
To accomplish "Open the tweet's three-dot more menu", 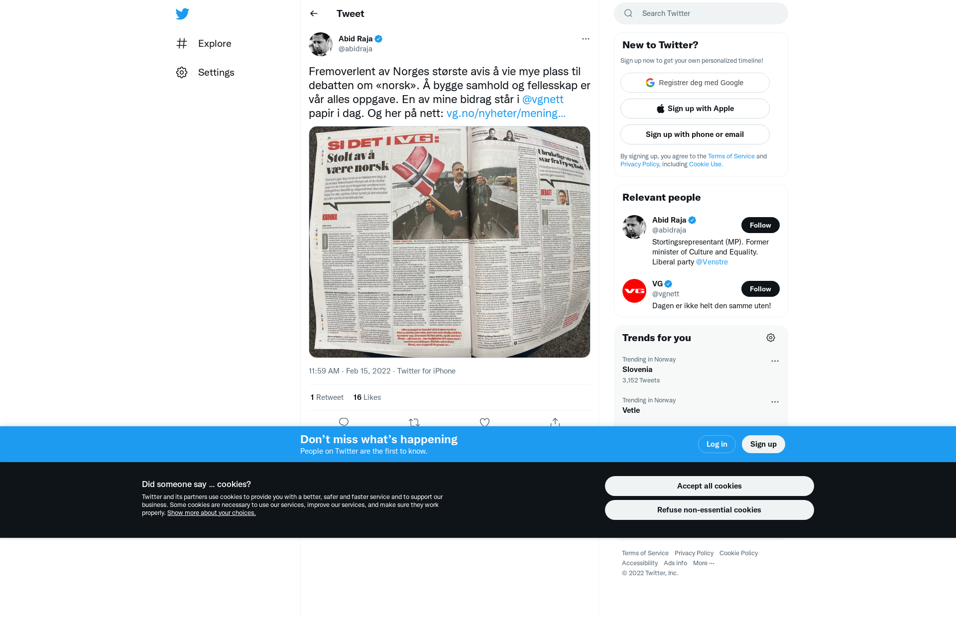I will pyautogui.click(x=586, y=39).
